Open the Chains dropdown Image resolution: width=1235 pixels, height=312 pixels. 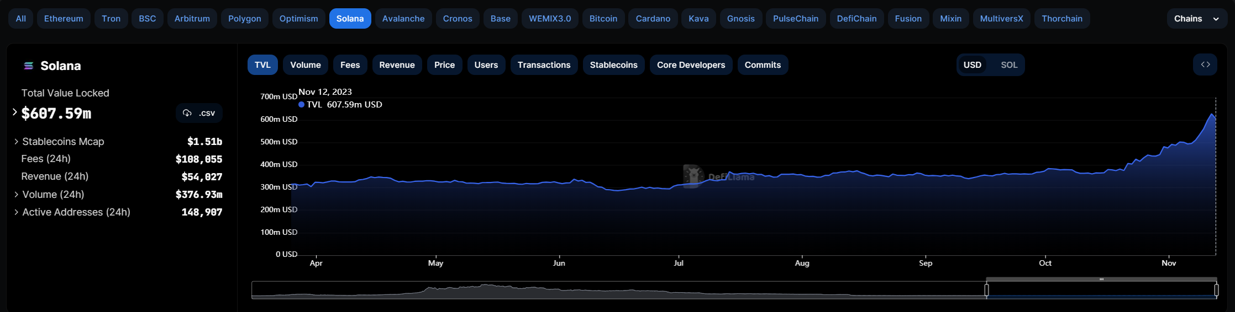(x=1197, y=18)
